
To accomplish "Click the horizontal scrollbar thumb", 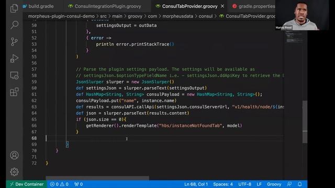I will pos(97,178).
